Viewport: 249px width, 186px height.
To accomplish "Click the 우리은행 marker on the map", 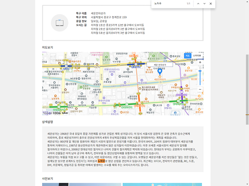I will [185, 64].
